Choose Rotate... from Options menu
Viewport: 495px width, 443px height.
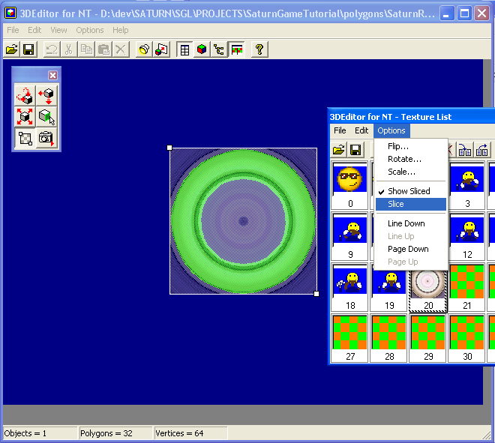(411, 159)
